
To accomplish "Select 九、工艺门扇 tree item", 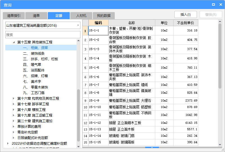I will [x=34, y=93].
